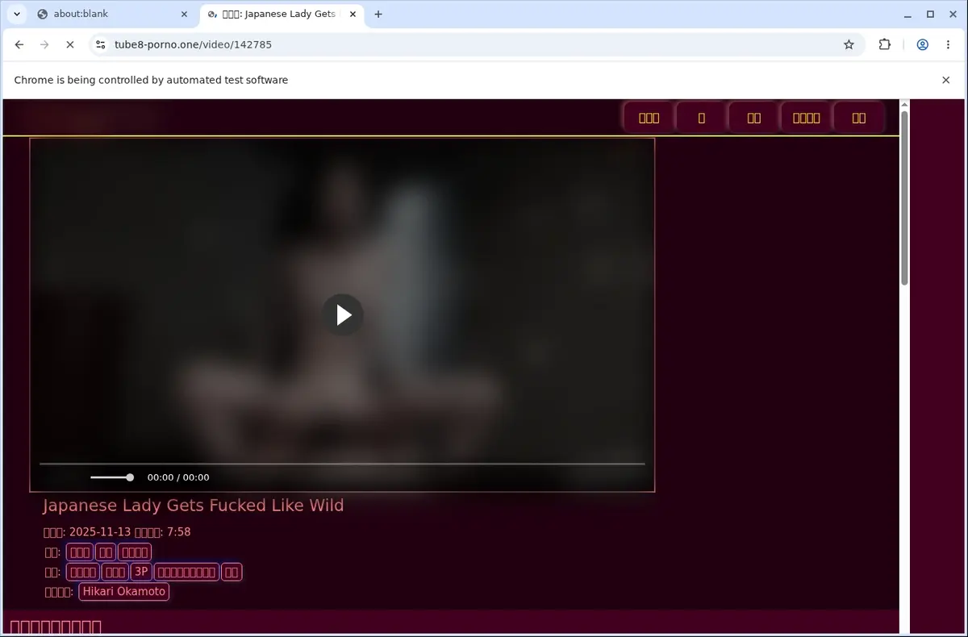Viewport: 968px width, 637px height.
Task: Go back to the previous page
Action: [19, 44]
